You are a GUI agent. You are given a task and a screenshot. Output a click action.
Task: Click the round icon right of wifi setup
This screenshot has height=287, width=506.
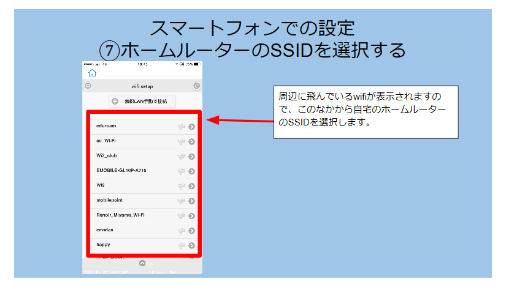pyautogui.click(x=196, y=86)
